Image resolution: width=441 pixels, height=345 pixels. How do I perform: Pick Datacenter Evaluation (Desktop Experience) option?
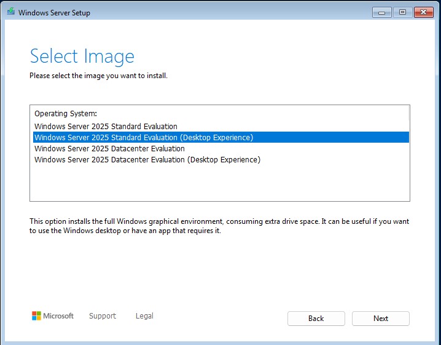147,160
